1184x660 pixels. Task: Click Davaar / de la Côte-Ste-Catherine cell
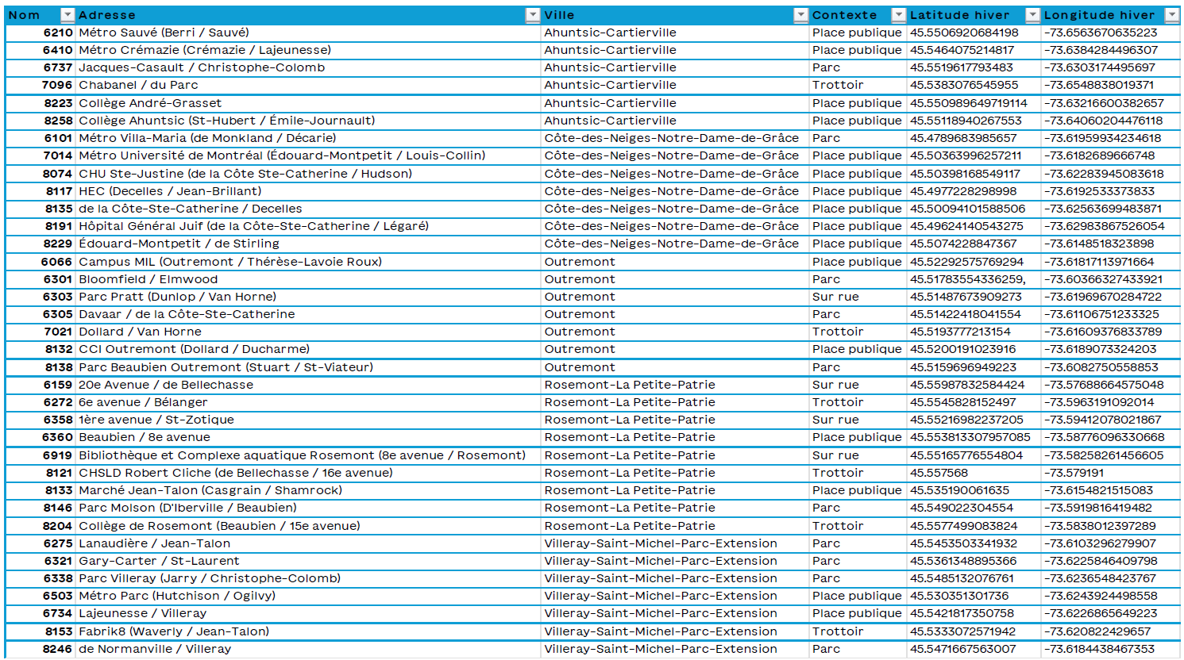pos(308,314)
